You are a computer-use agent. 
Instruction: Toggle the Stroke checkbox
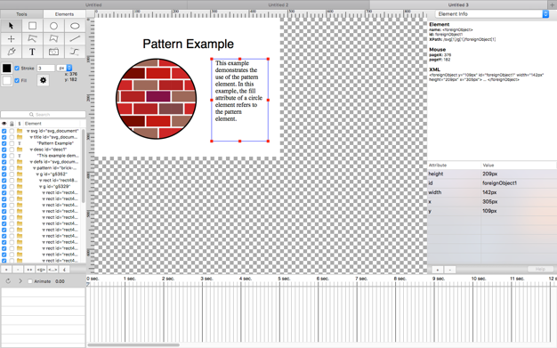click(17, 69)
